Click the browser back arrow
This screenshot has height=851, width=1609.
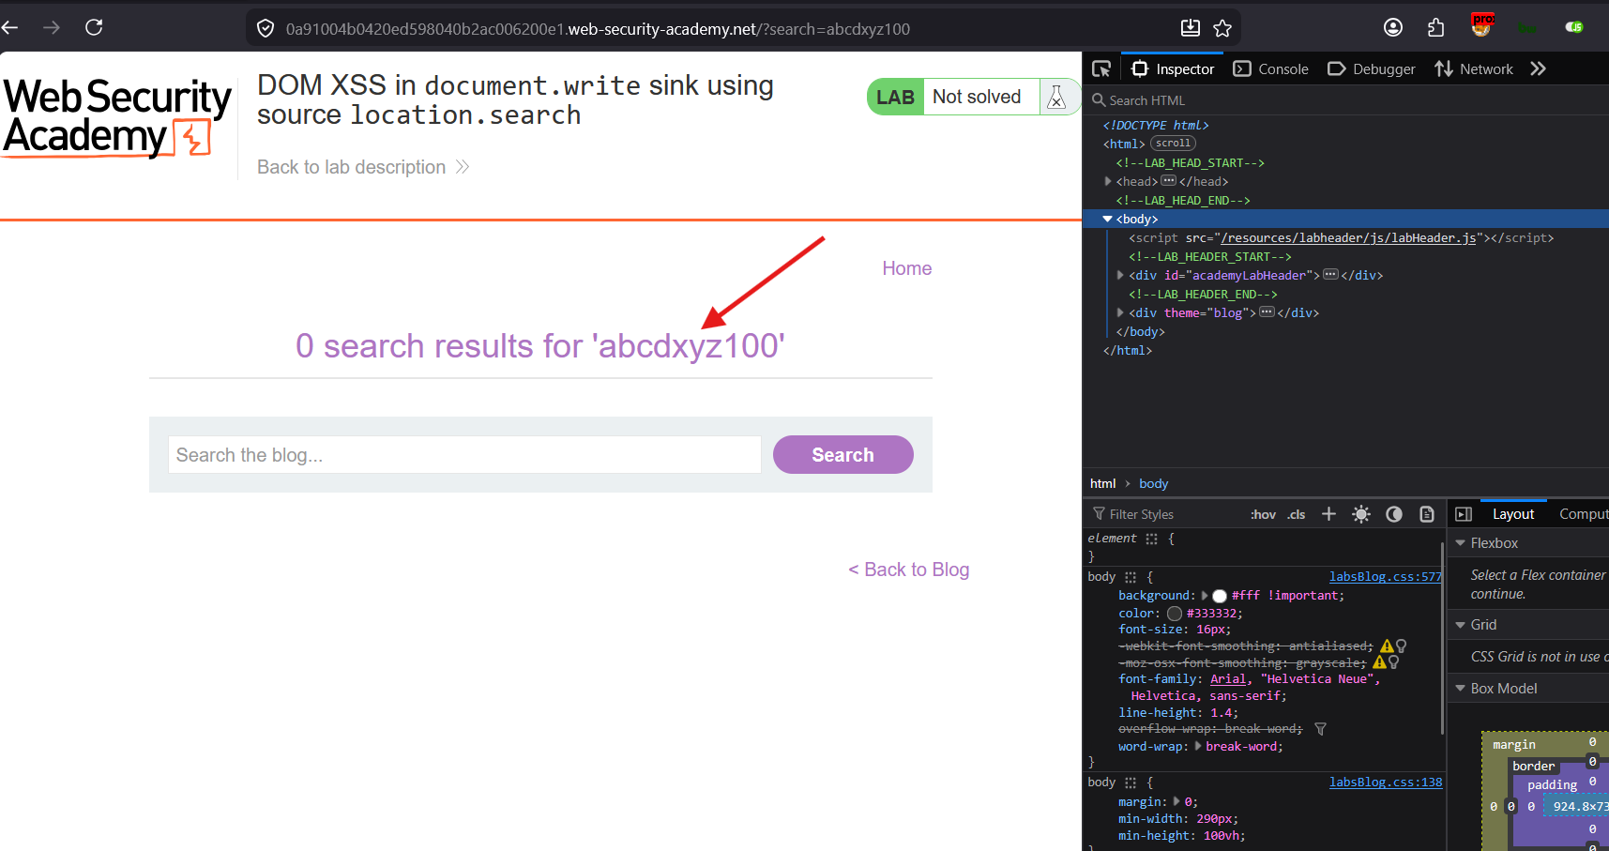[x=10, y=28]
